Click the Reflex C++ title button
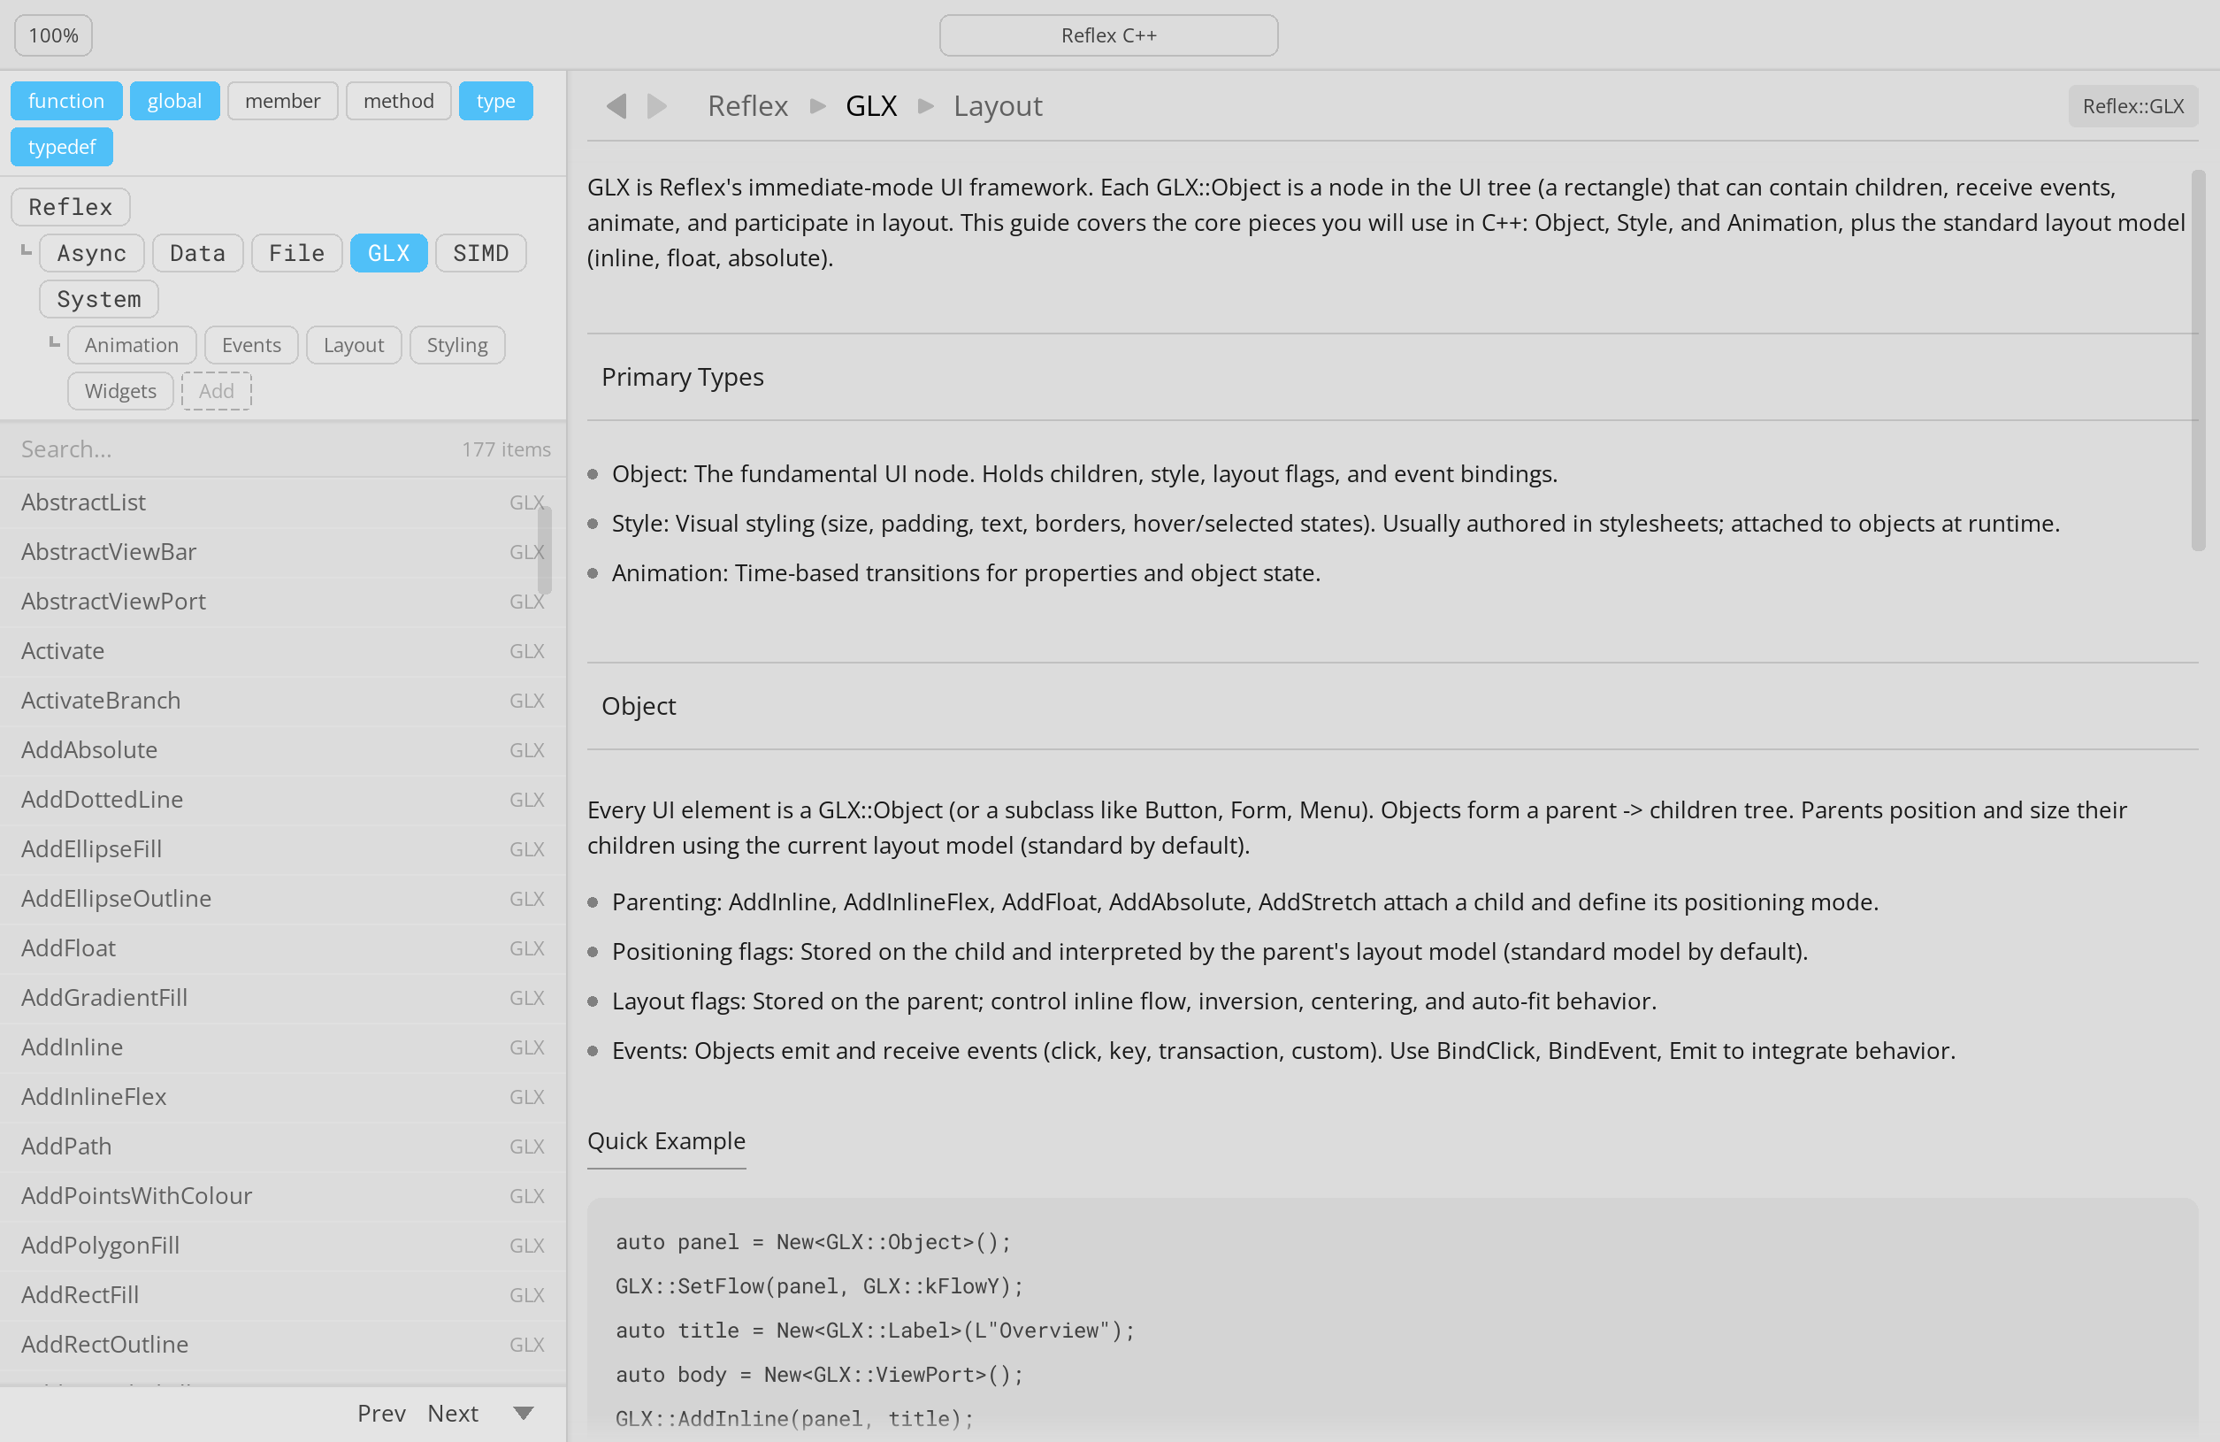This screenshot has height=1442, width=2220. click(1108, 35)
